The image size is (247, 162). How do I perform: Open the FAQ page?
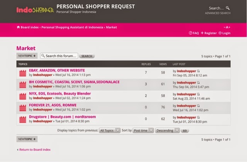pos(196,33)
